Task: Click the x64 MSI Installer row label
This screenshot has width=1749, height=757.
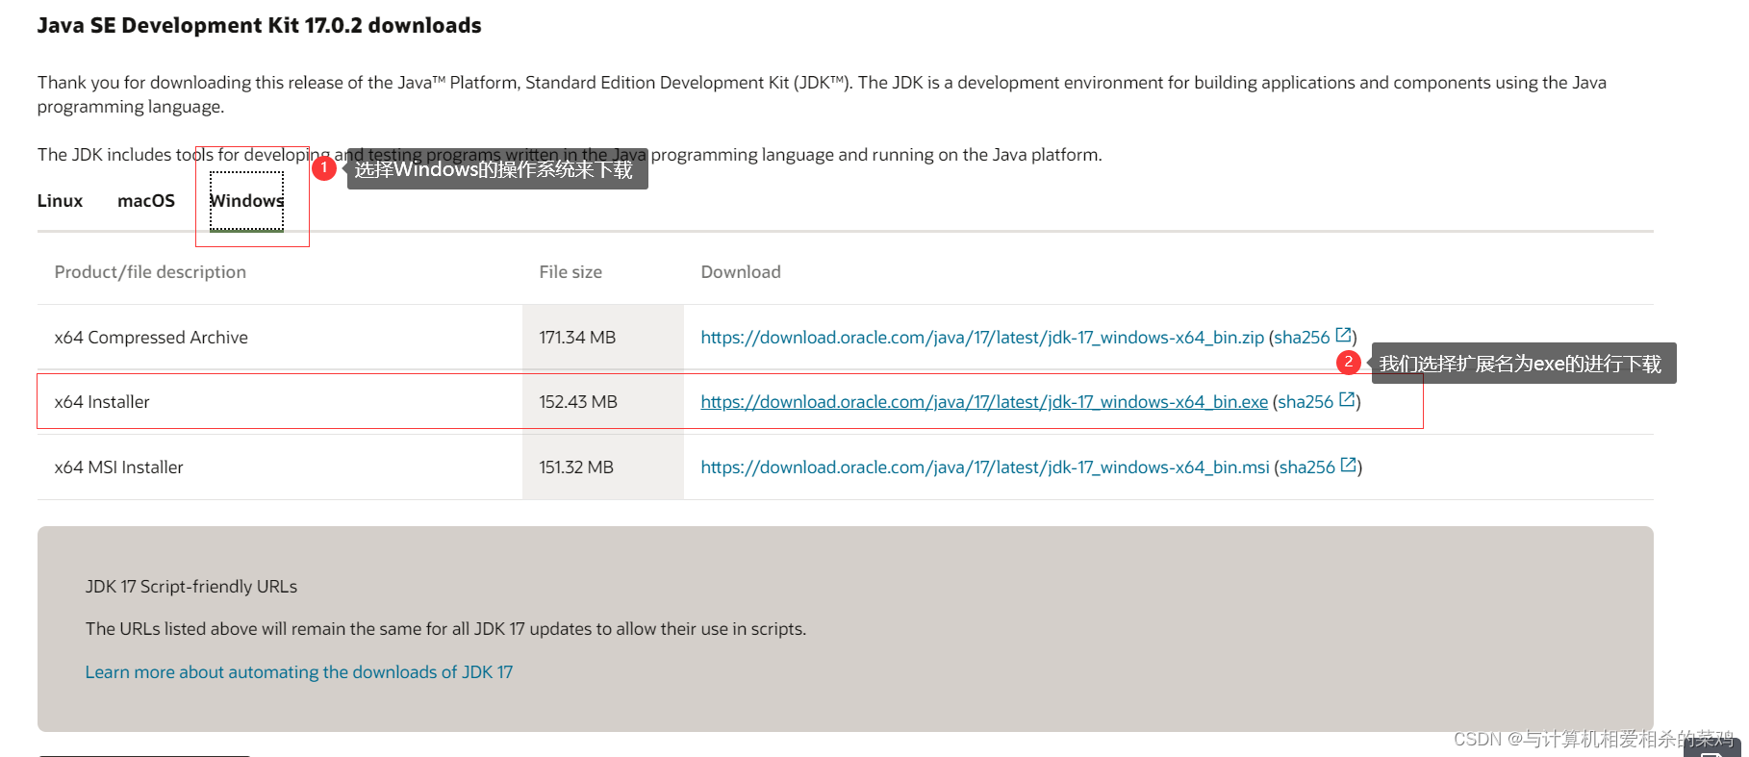Action: click(x=118, y=467)
